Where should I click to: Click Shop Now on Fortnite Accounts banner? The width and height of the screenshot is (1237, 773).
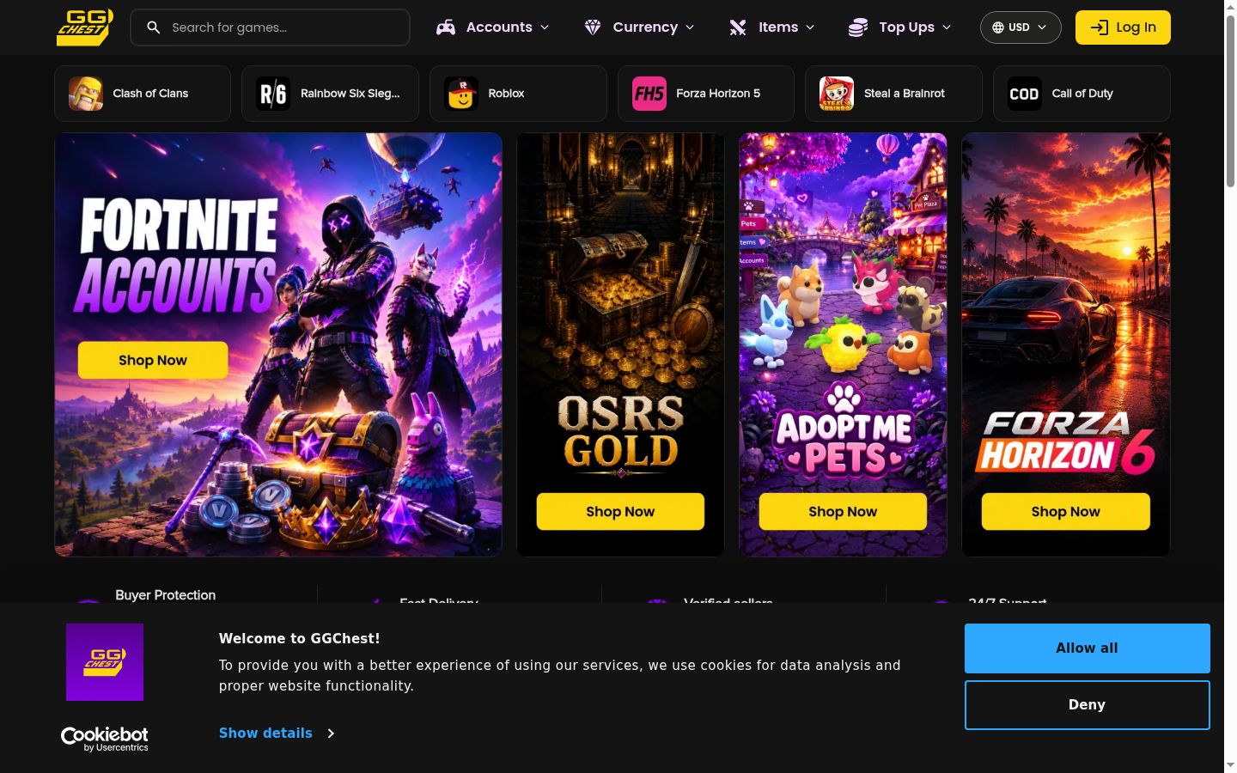pos(153,361)
